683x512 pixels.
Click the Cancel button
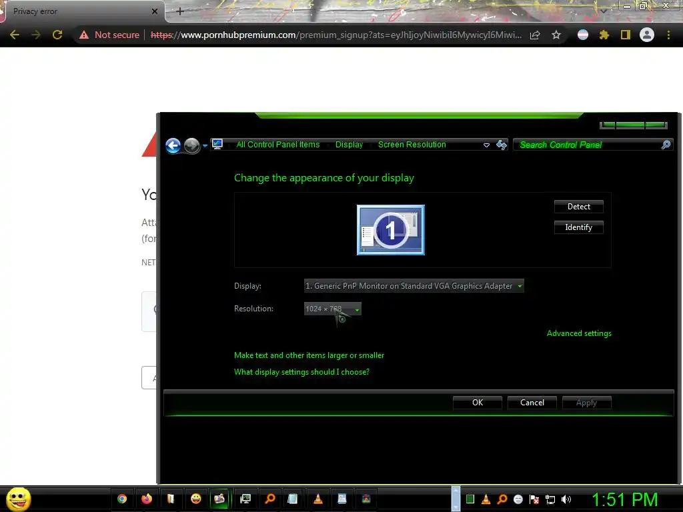[532, 403]
